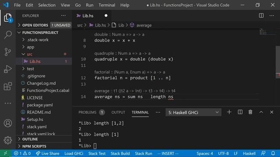Click Stack Build in status bar
The height and width of the screenshot is (157, 280).
point(120,153)
